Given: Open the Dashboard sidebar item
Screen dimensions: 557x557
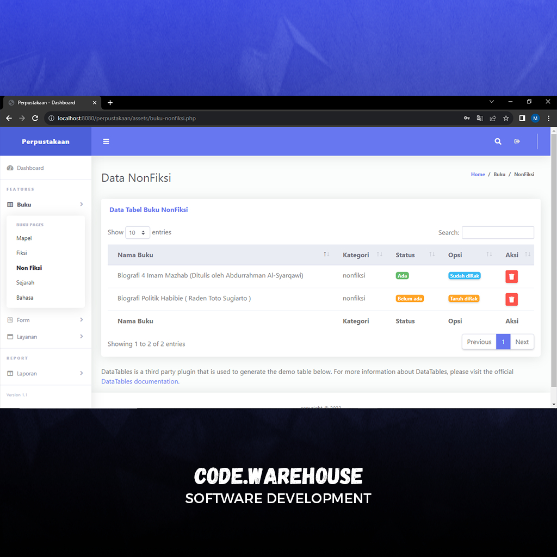Looking at the screenshot, I should click(46, 168).
